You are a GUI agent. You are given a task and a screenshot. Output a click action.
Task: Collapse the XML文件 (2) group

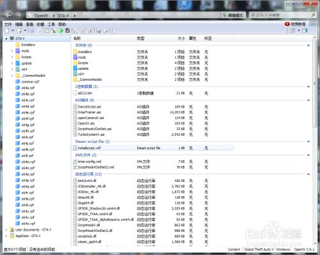(x=308, y=155)
